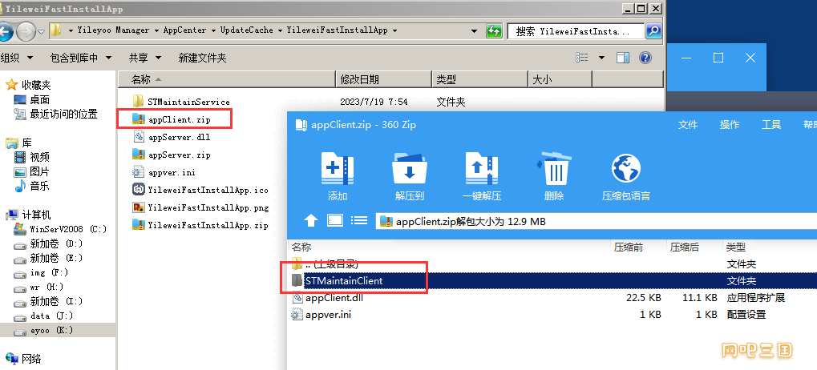Click AppCenter breadcrumb in address bar
This screenshot has width=817, height=370.
[184, 30]
